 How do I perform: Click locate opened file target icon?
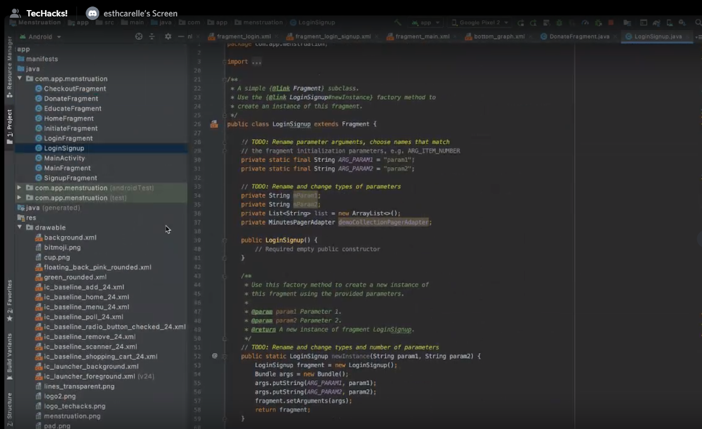139,37
